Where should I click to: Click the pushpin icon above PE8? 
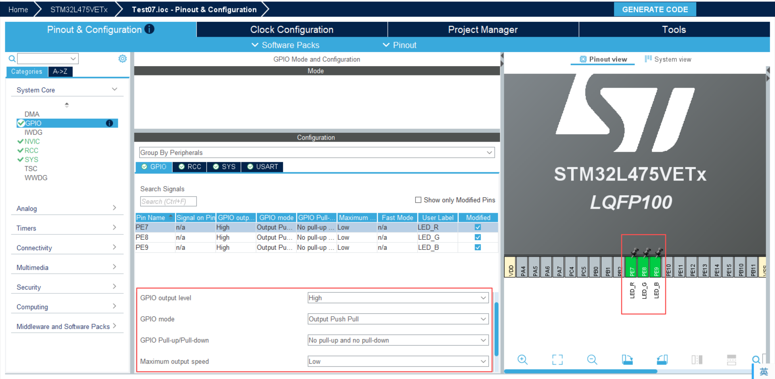[x=647, y=252]
